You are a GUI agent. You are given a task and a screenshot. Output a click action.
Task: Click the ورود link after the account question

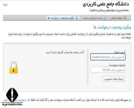48,52
